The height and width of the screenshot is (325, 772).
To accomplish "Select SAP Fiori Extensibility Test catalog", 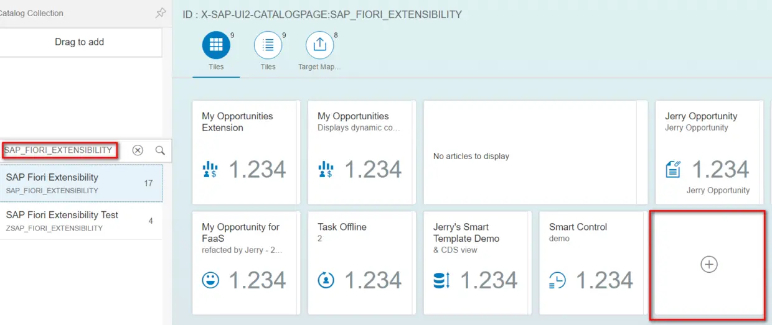I will click(x=81, y=221).
